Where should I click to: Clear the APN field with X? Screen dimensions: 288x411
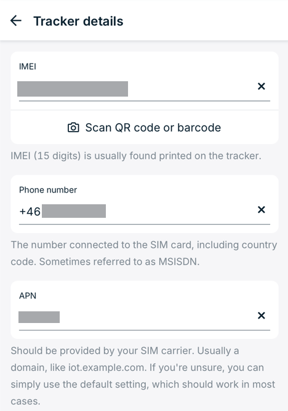262,316
